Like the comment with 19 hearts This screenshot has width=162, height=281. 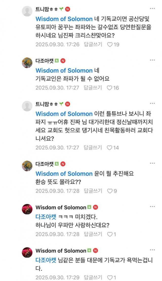pos(110,45)
